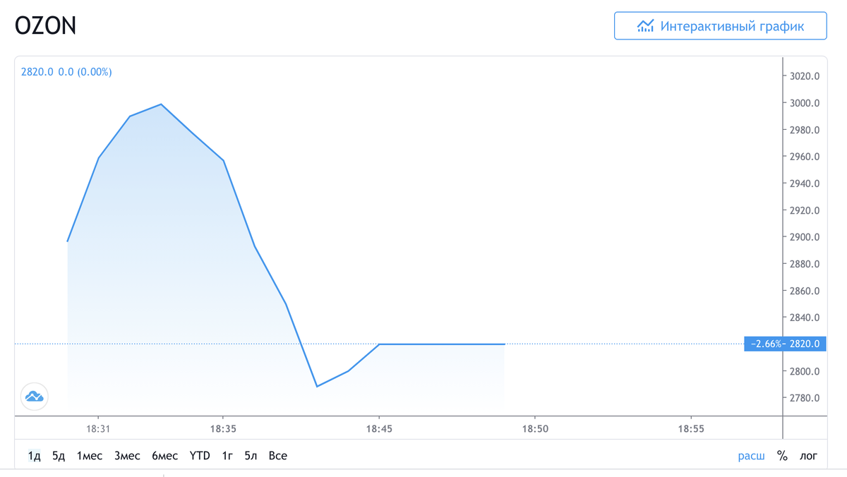
Task: Select the 1г time range
Action: 227,456
